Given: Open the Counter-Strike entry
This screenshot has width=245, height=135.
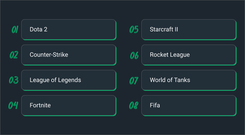Looking at the screenshot, I should coord(69,55).
